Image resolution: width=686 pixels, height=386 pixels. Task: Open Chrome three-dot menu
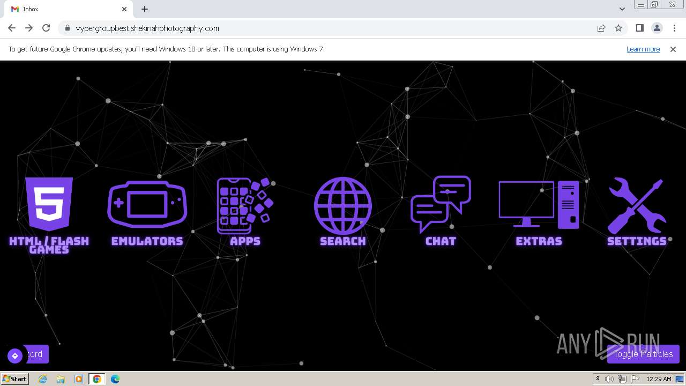click(674, 28)
